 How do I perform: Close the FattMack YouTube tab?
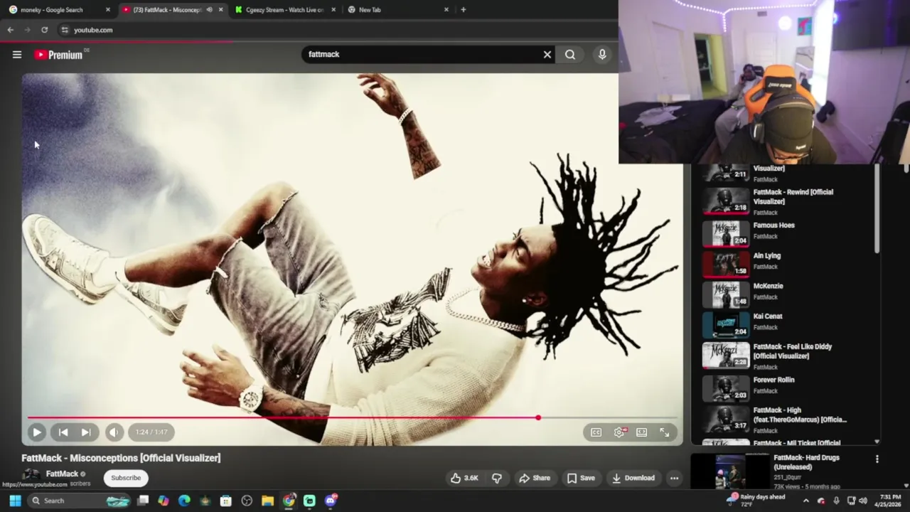pos(220,10)
